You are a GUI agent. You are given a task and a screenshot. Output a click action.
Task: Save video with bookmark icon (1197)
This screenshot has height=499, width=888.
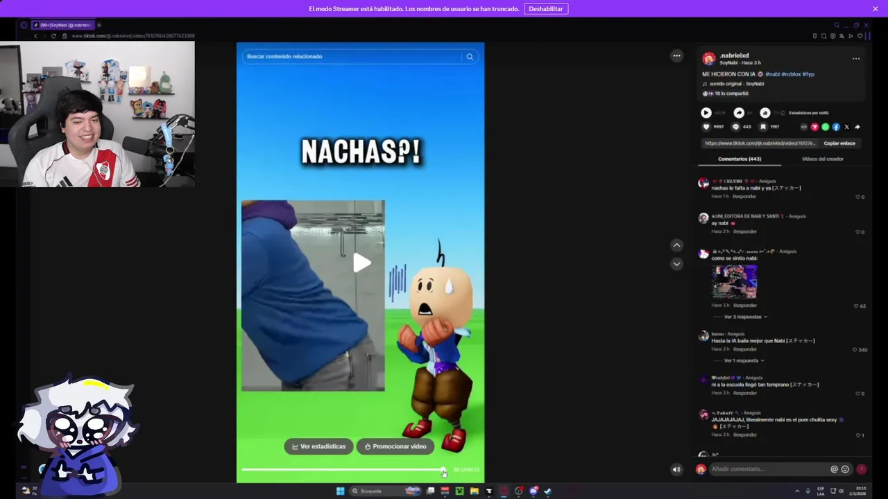[x=763, y=127]
